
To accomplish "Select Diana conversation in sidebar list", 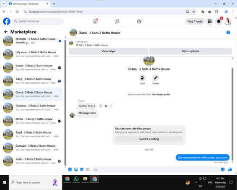I will click(32, 95).
